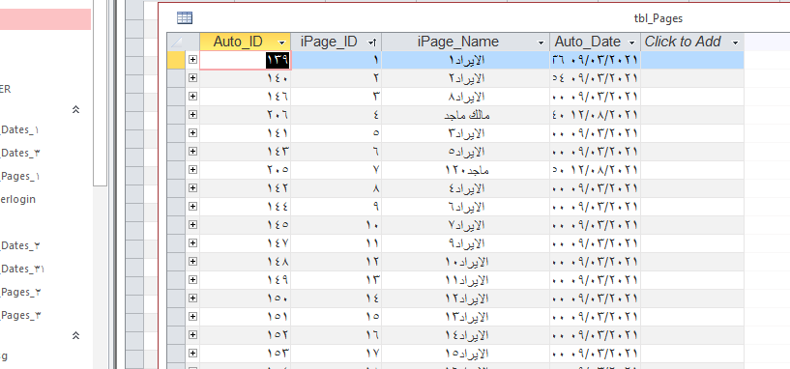The width and height of the screenshot is (790, 369).
Task: Click Auto_Date cell in ماجد١٢٠ row
Action: pos(595,170)
